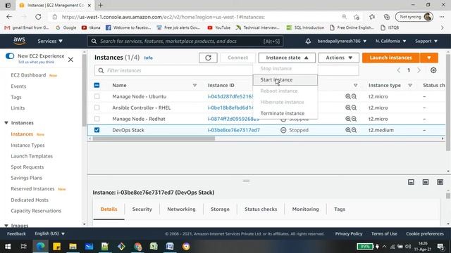This screenshot has width=451, height=253.
Task: Check the Manage Node - Redhat checkbox
Action: click(x=97, y=119)
